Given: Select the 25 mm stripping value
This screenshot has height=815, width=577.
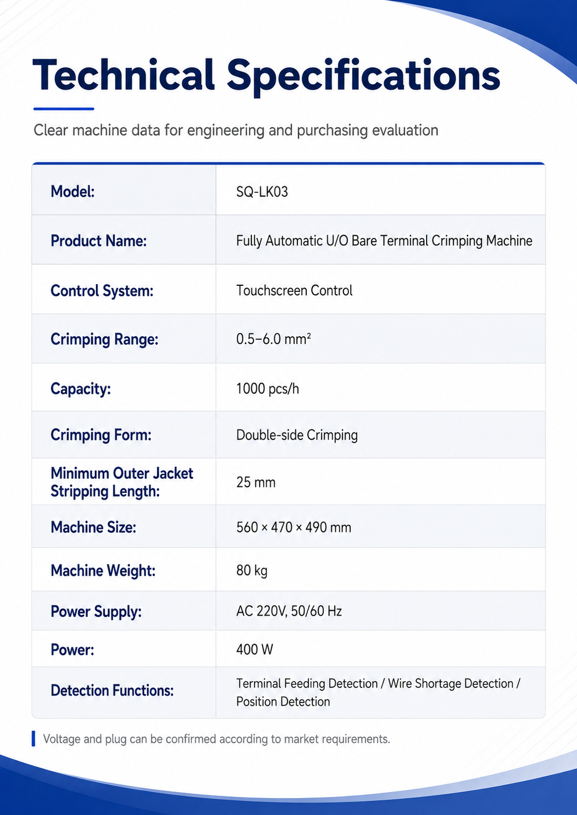Looking at the screenshot, I should point(255,482).
